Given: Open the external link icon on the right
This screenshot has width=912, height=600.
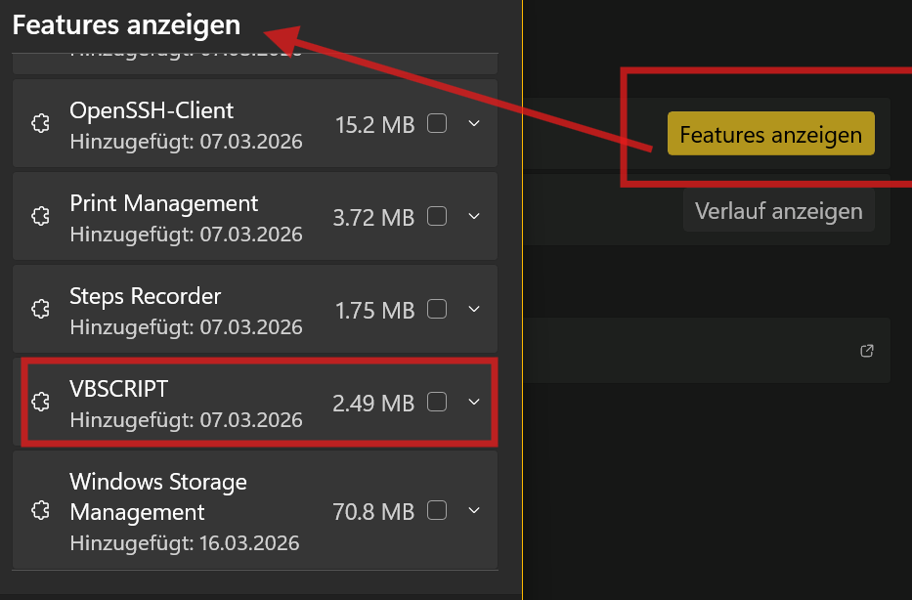Looking at the screenshot, I should [867, 351].
